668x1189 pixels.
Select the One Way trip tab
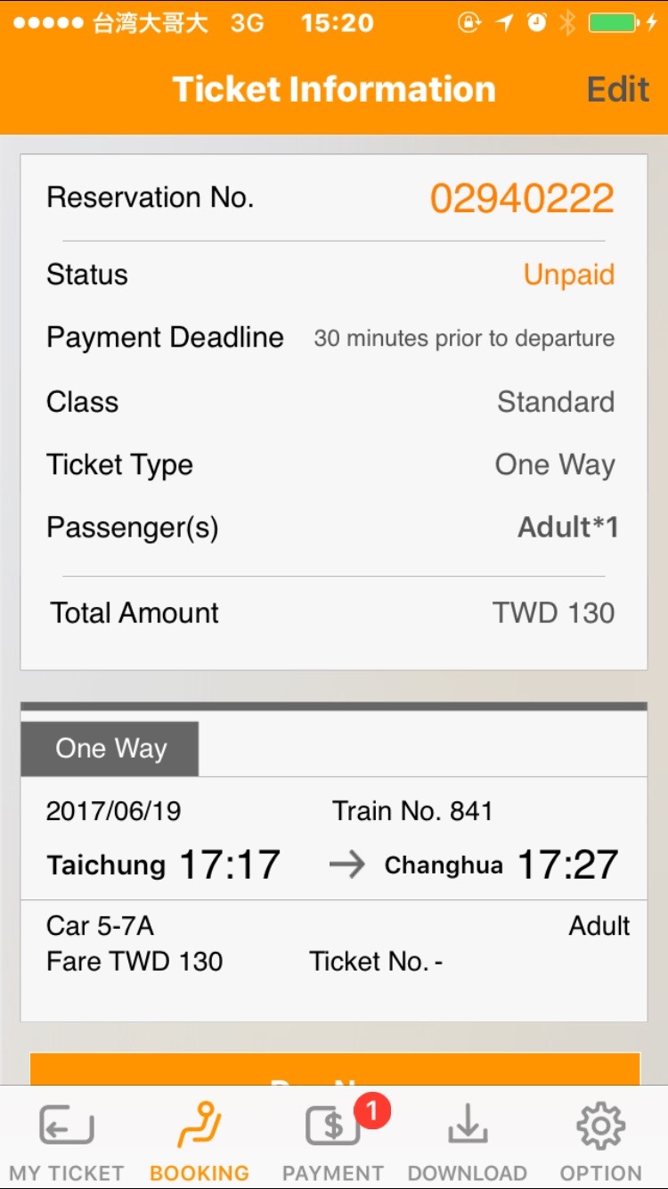pos(110,749)
